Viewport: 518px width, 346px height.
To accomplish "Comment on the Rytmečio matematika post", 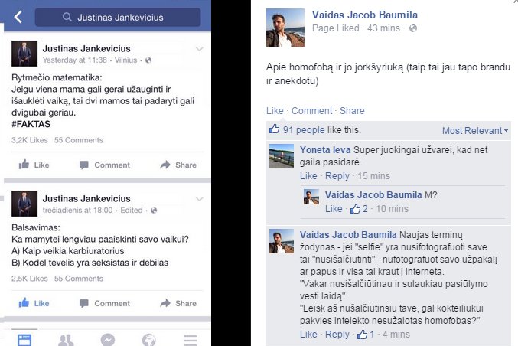I will click(x=105, y=165).
